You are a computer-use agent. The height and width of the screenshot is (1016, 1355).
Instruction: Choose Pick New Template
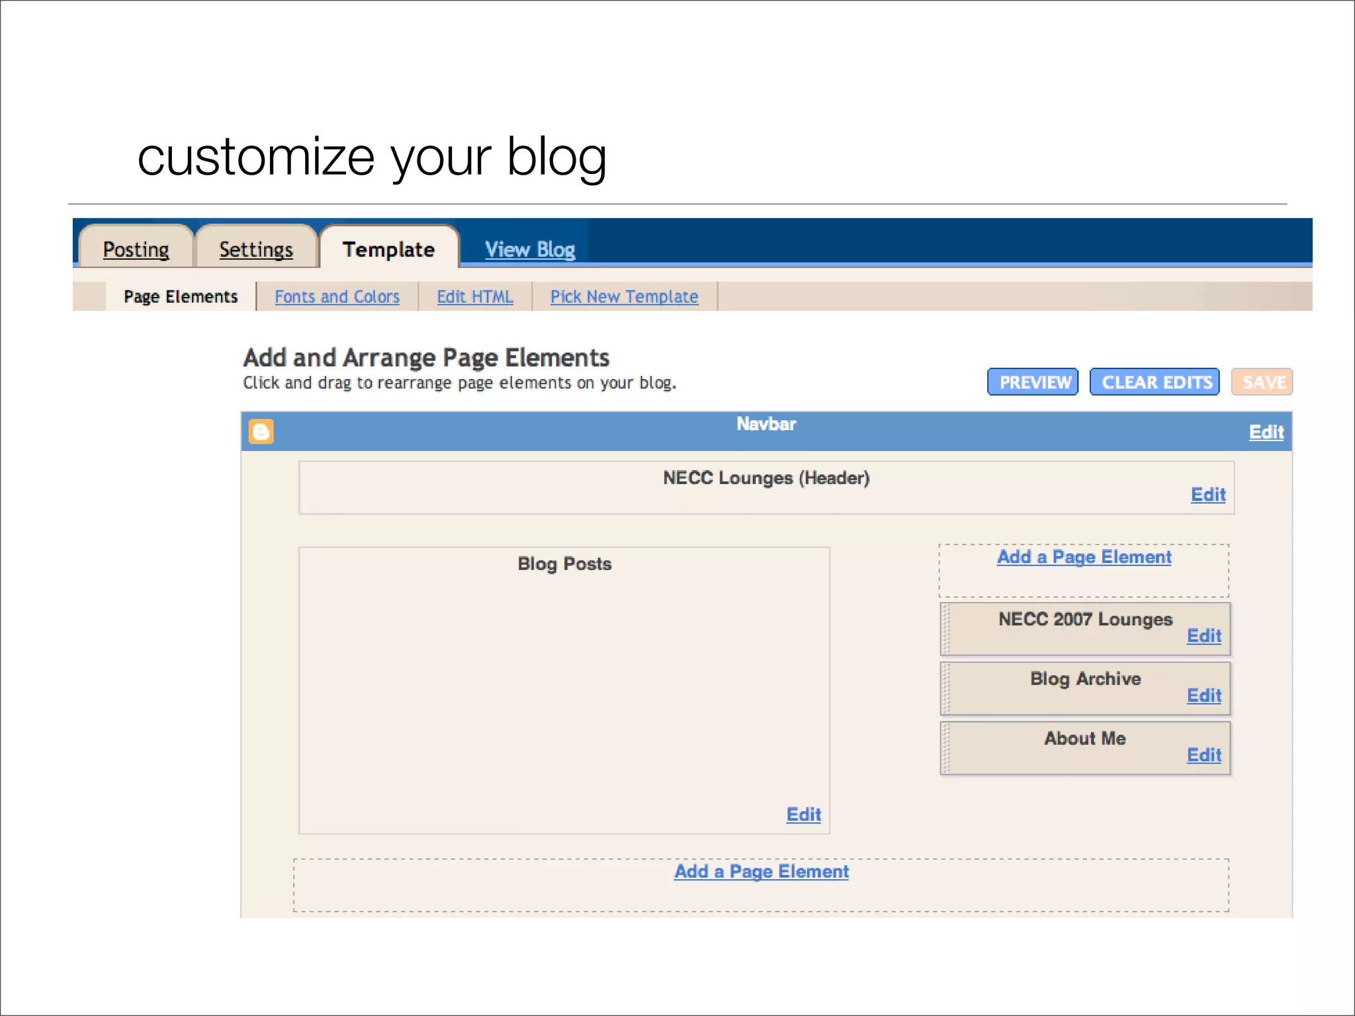pos(624,296)
